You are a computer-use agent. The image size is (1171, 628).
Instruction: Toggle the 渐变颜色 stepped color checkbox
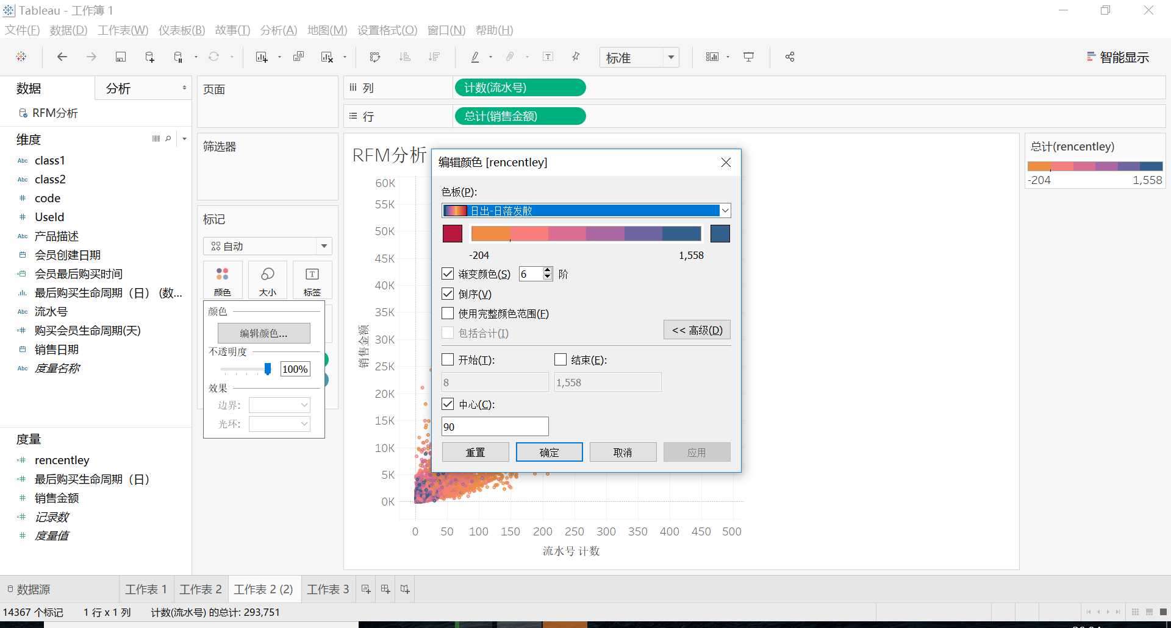(x=448, y=274)
